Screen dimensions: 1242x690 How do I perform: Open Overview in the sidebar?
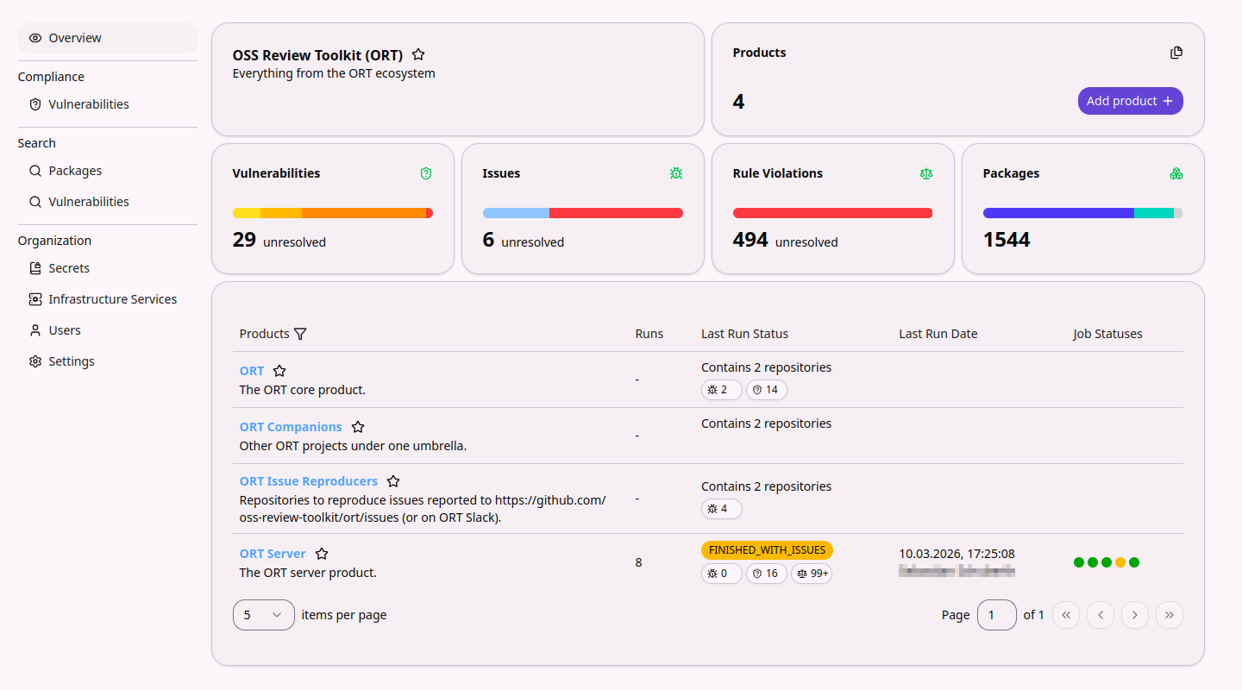point(108,38)
